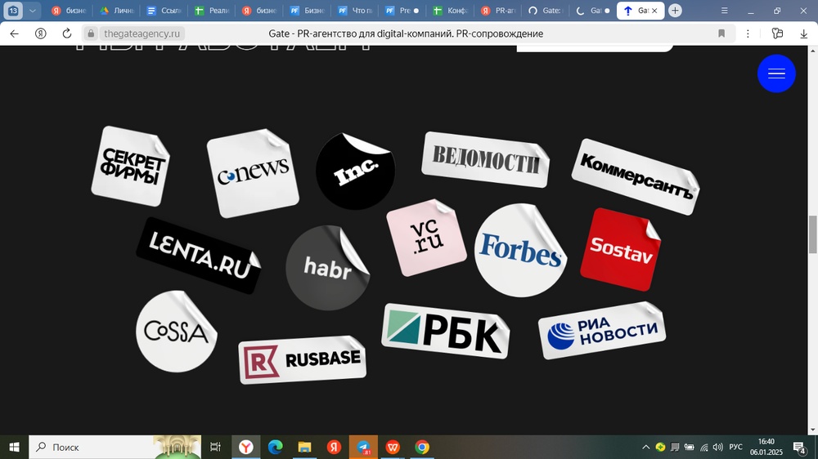Open WPS Office from taskbar
The height and width of the screenshot is (459, 818).
[x=393, y=447]
